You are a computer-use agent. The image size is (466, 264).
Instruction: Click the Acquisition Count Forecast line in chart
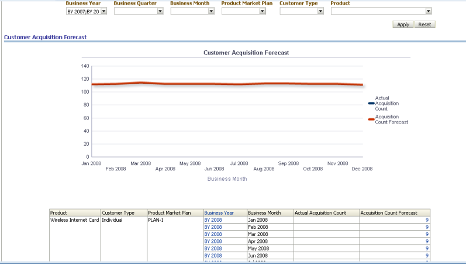tap(227, 84)
